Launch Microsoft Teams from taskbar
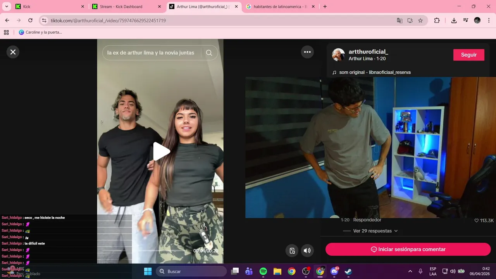The width and height of the screenshot is (496, 279). point(249,271)
